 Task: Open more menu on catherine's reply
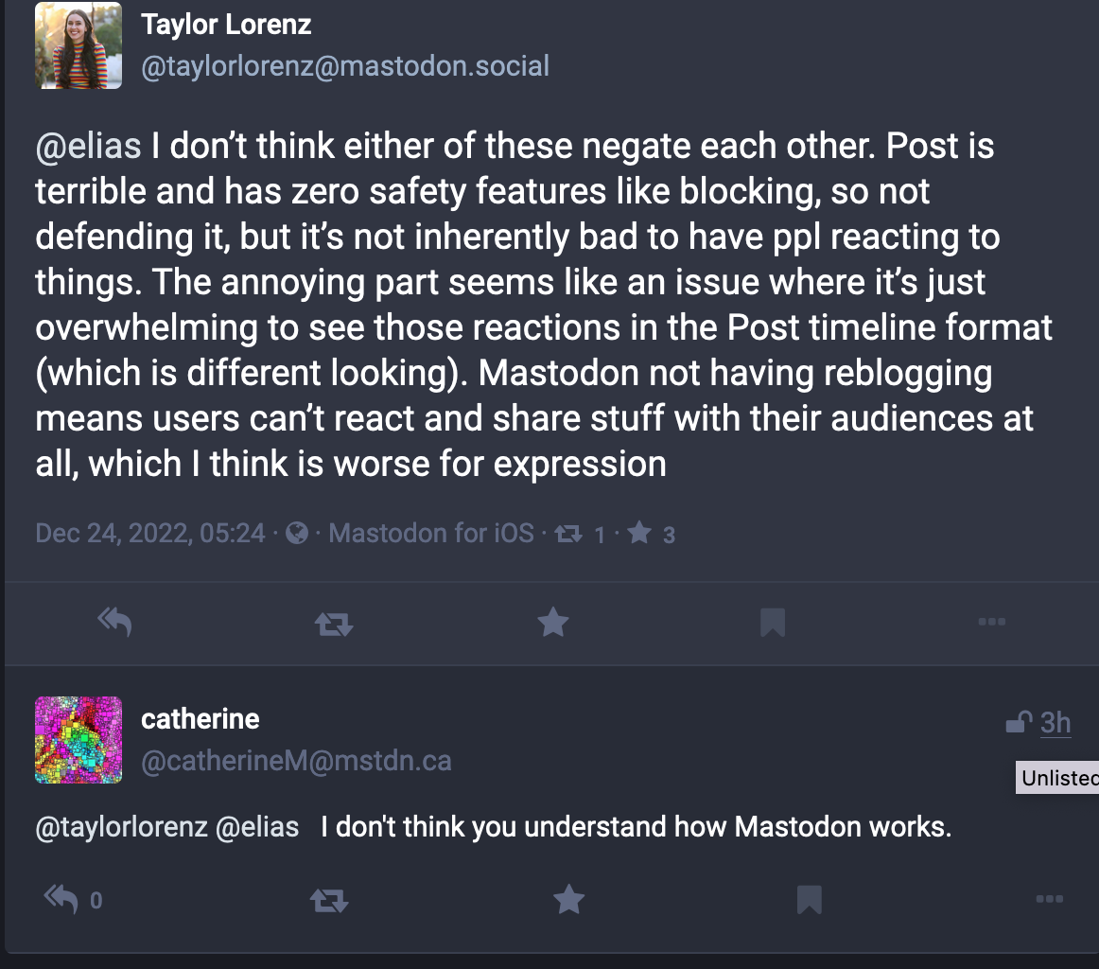(1049, 899)
